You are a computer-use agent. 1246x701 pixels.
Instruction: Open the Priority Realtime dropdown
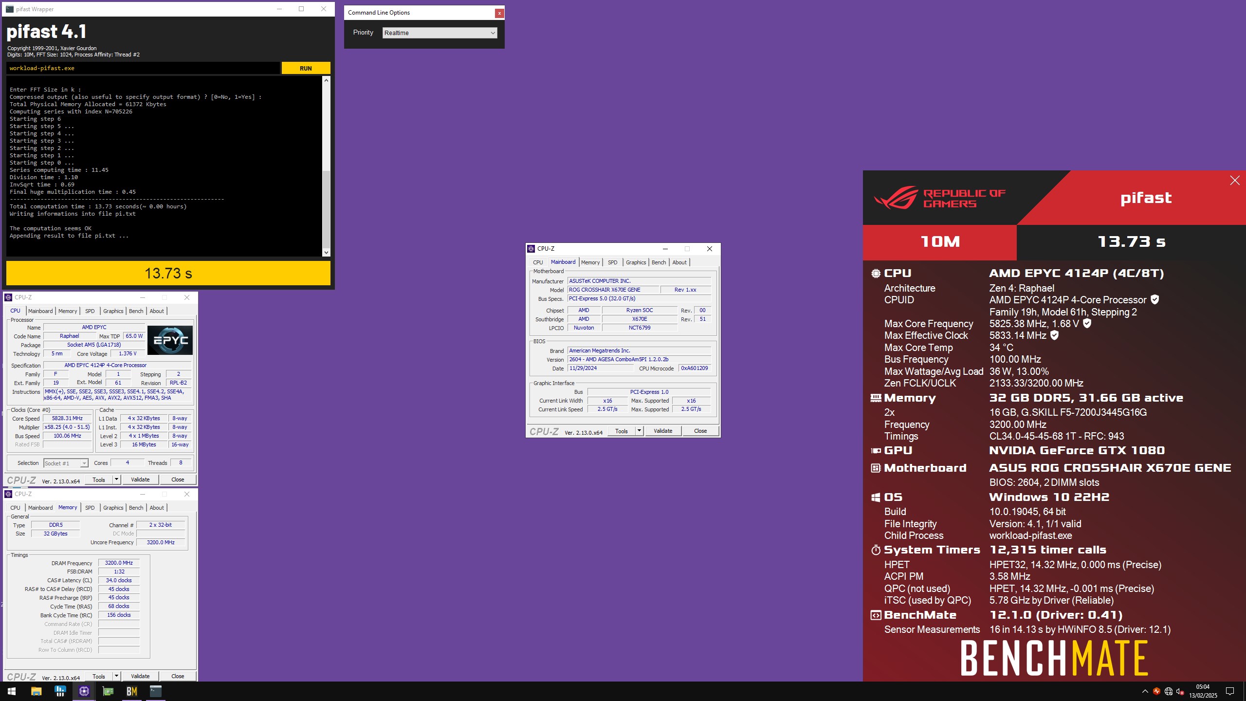coord(440,33)
